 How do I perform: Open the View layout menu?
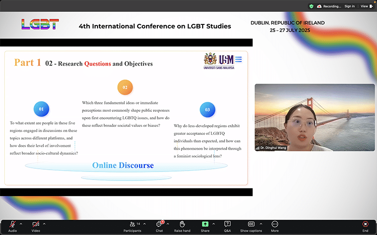[367, 6]
